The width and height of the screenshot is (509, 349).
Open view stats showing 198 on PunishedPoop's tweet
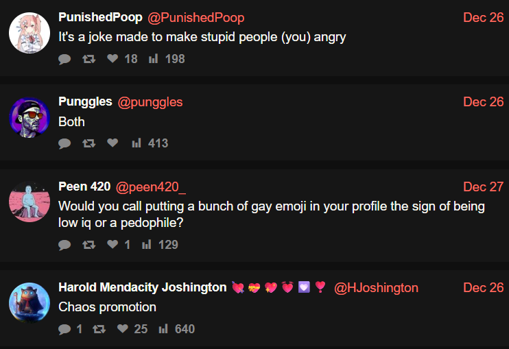pyautogui.click(x=153, y=59)
